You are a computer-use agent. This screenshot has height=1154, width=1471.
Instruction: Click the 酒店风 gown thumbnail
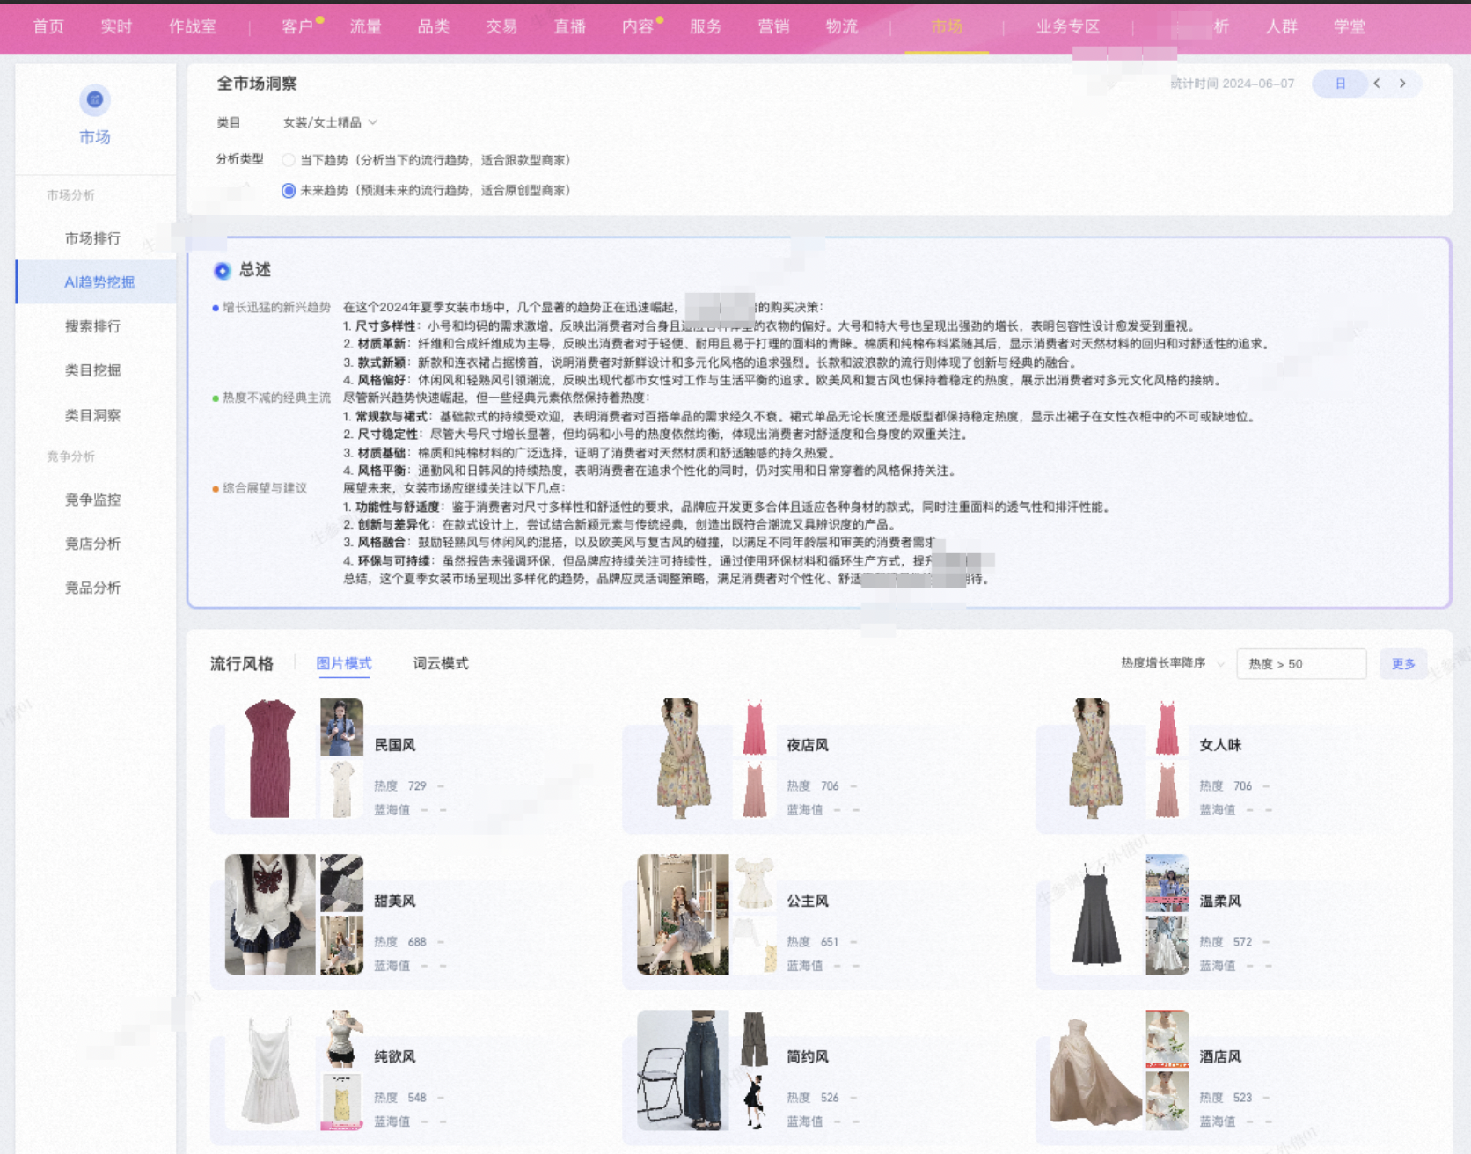click(x=1096, y=1070)
